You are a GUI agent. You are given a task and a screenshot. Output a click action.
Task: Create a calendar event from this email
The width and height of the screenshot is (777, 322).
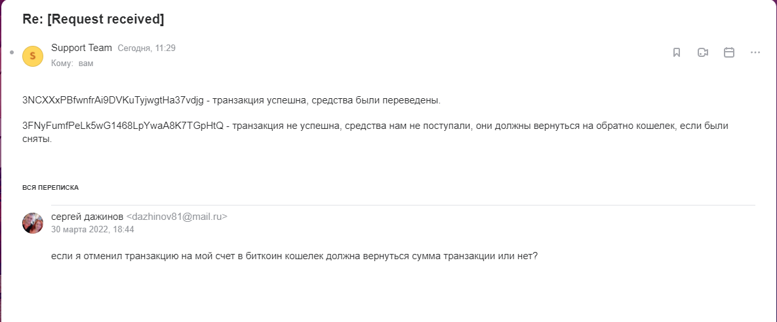[728, 52]
